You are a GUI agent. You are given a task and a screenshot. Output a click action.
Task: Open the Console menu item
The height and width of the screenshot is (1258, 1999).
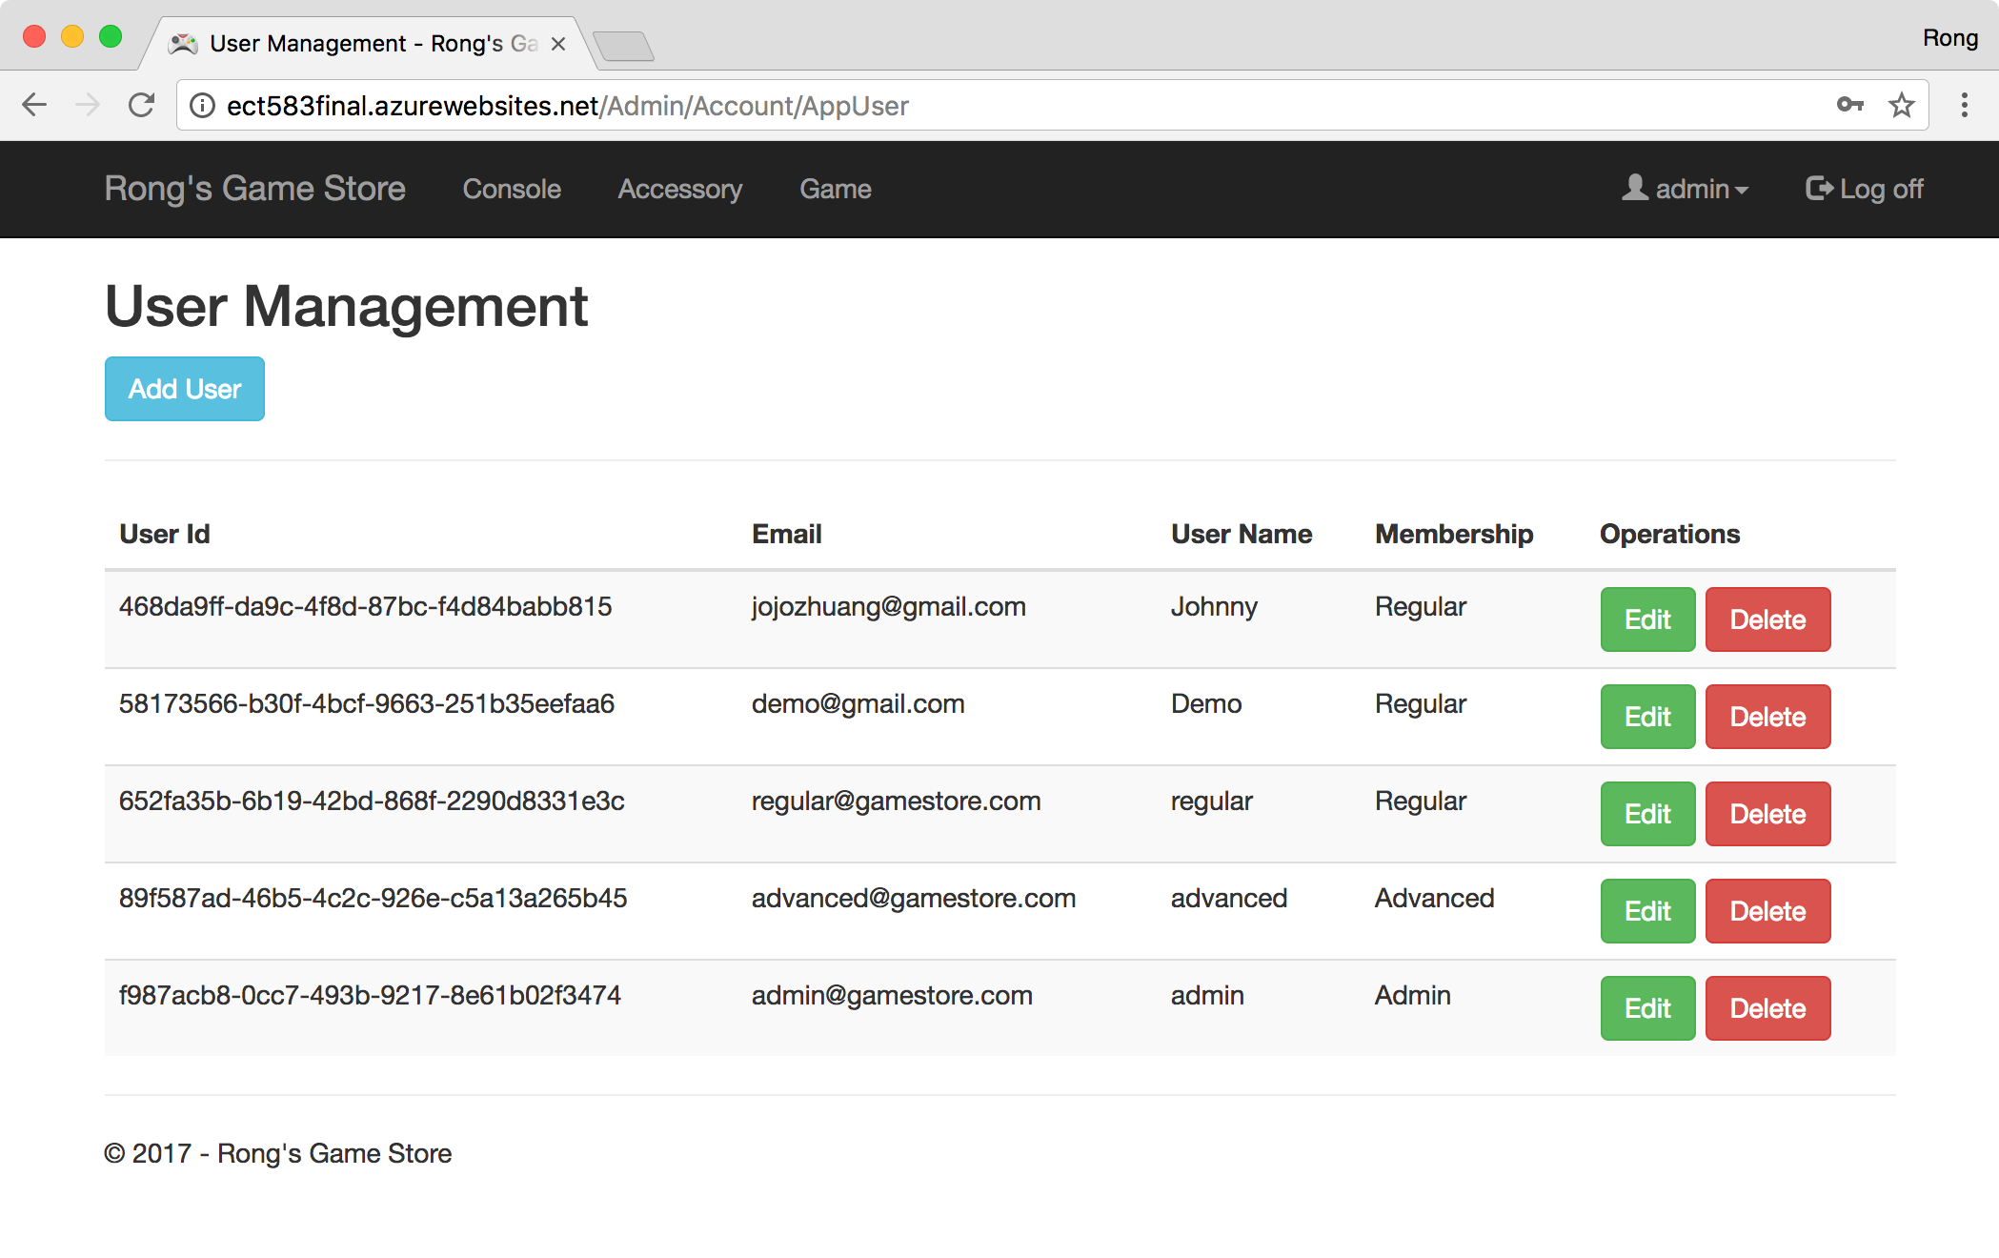click(x=512, y=189)
